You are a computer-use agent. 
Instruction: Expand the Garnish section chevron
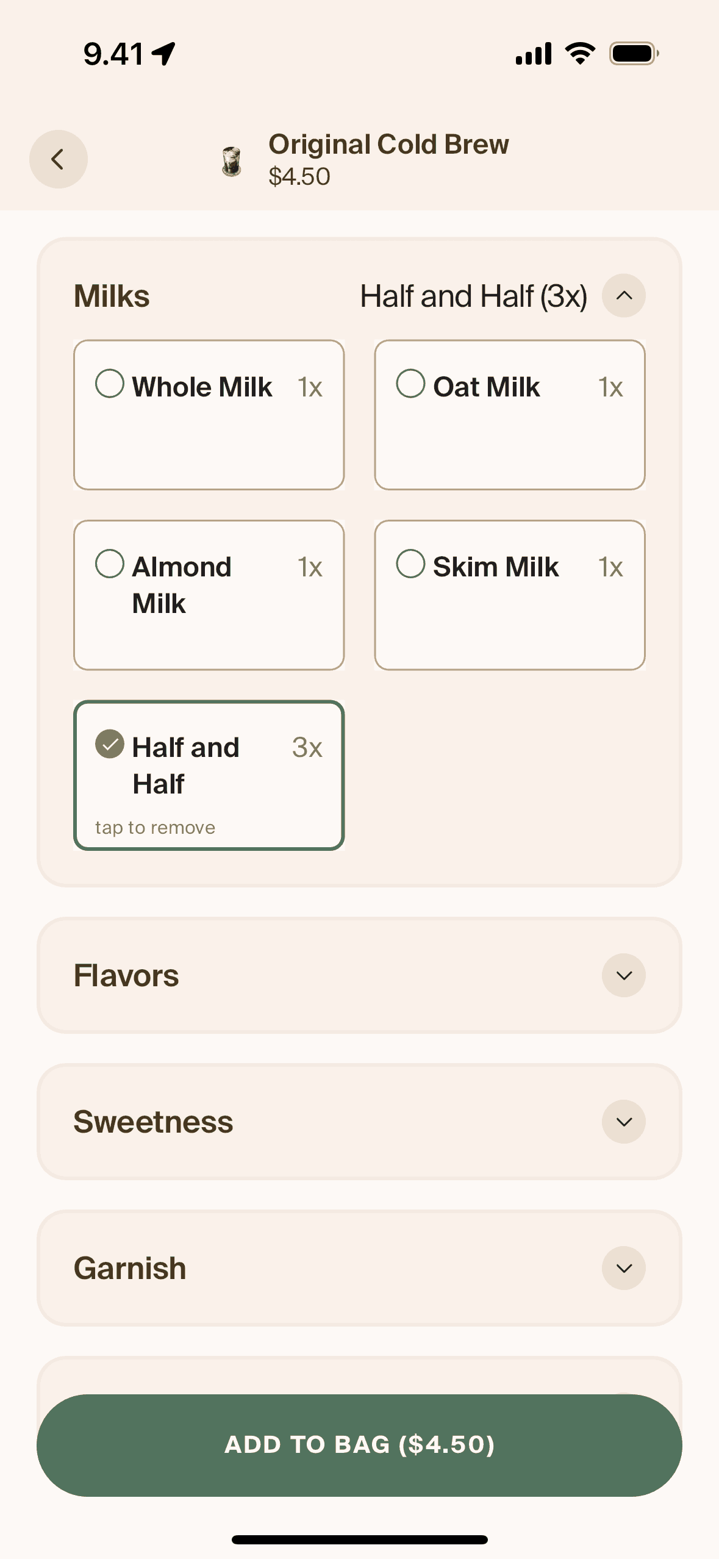click(x=623, y=1268)
